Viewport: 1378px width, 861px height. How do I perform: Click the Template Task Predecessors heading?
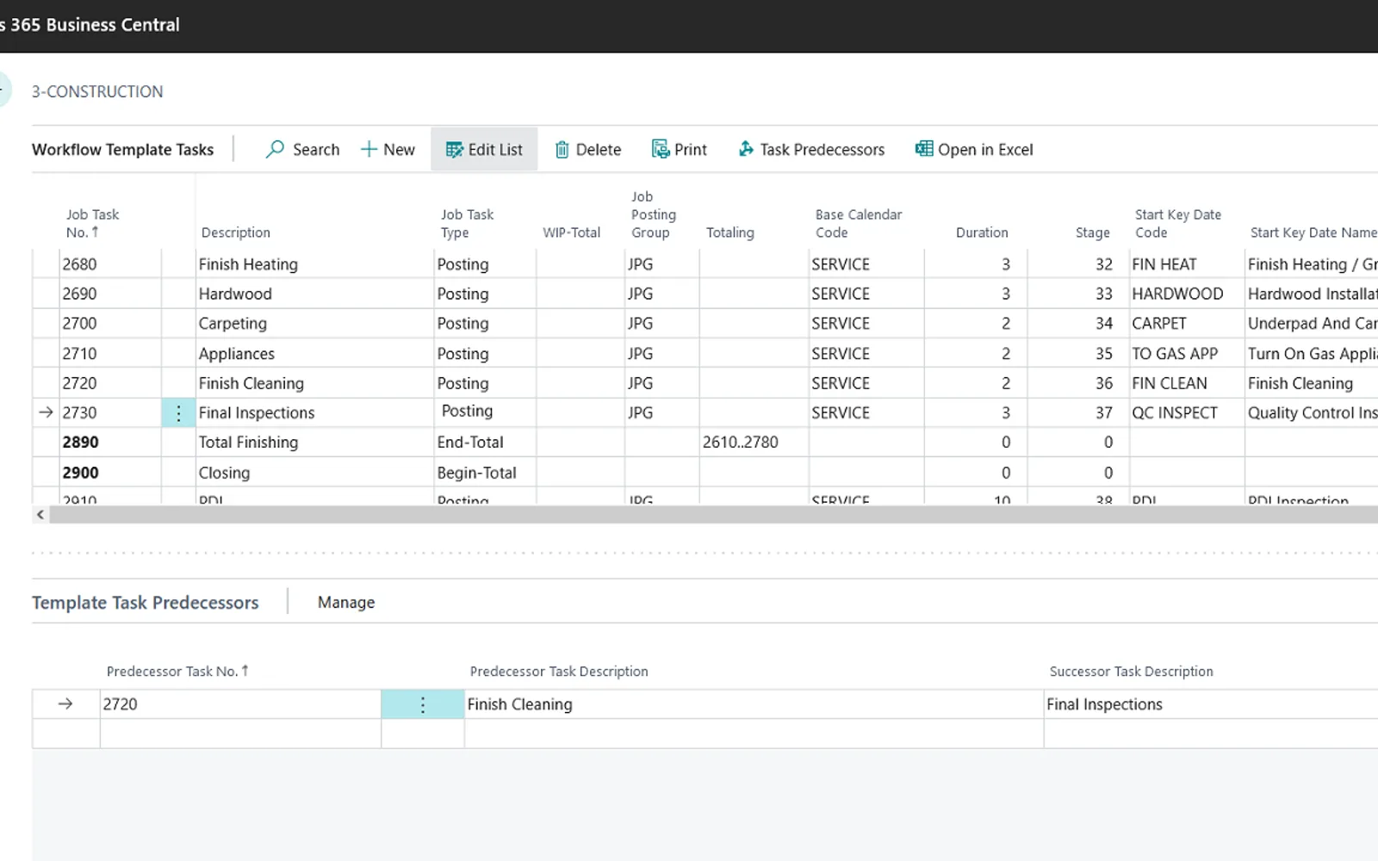145,603
